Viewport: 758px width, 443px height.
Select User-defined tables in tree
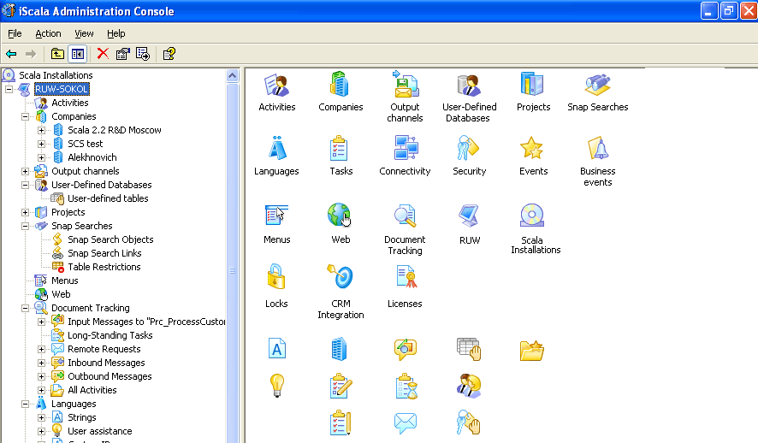[x=108, y=198]
